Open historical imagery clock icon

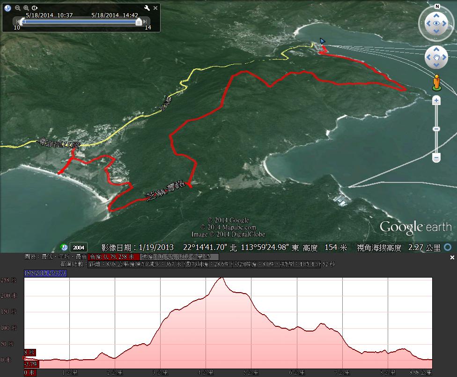[x=64, y=248]
